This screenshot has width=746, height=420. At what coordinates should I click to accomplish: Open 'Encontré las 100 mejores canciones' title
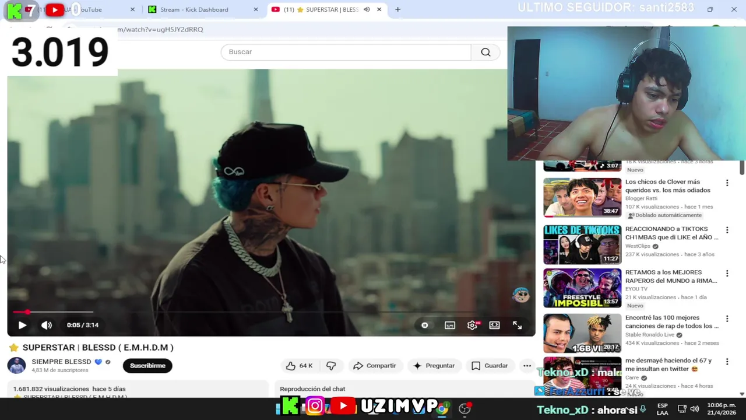pyautogui.click(x=672, y=322)
